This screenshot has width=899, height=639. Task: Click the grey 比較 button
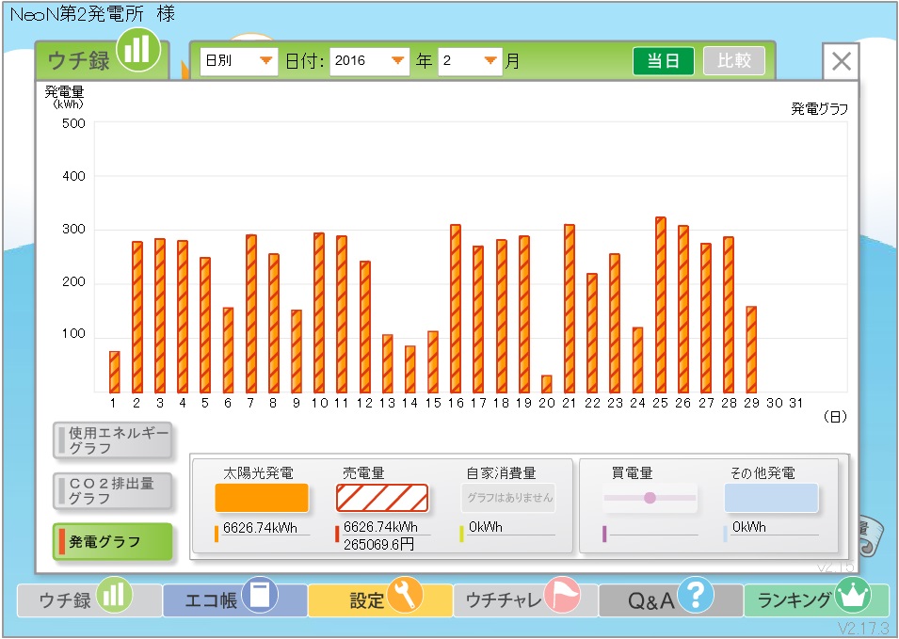click(734, 61)
